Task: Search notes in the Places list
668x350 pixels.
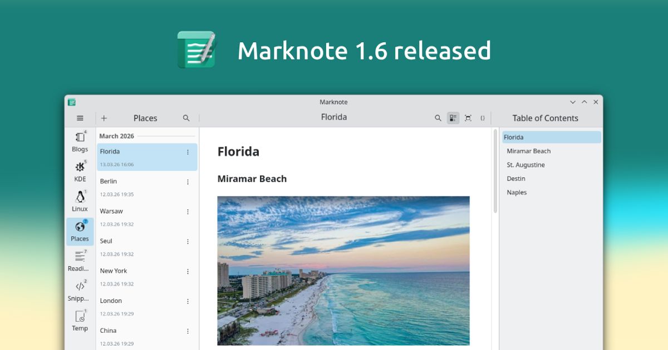Action: pyautogui.click(x=186, y=118)
